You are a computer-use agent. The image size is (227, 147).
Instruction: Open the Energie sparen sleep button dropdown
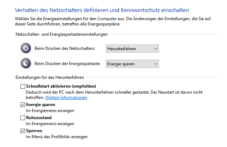(x=132, y=64)
